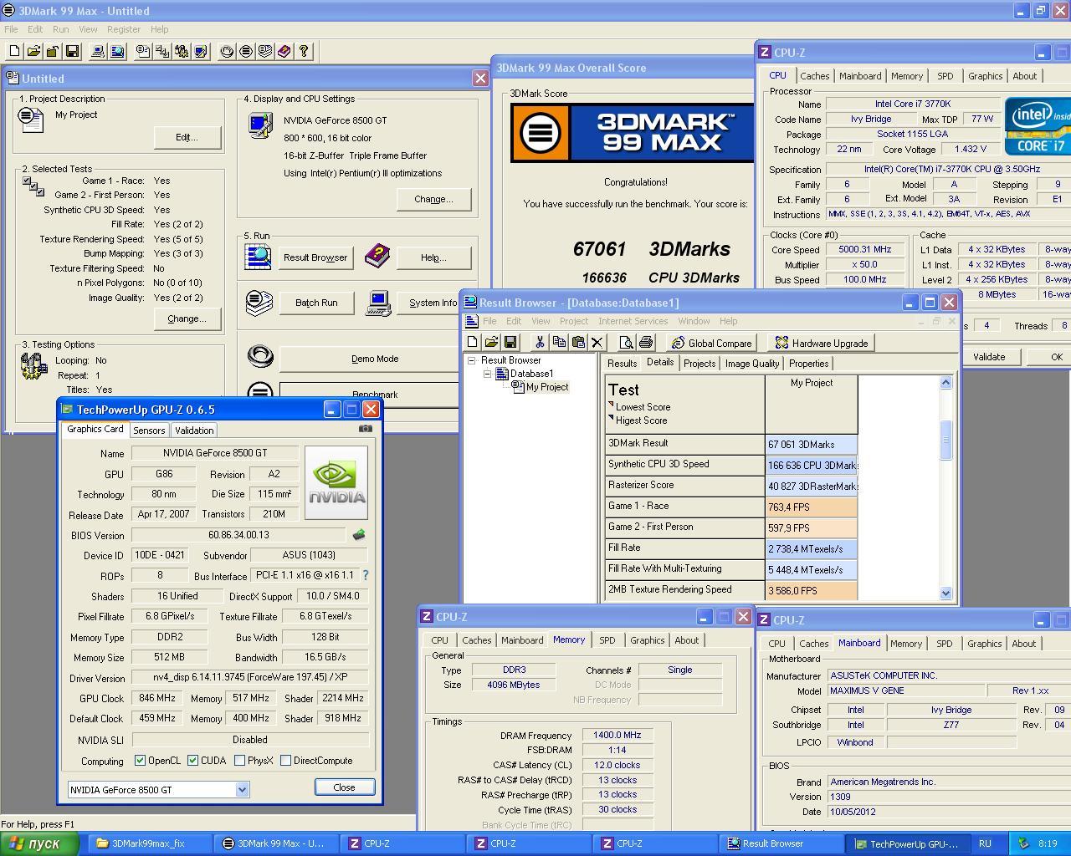The image size is (1071, 856).
Task: Click Save floppy icon in 3DMark toolbar
Action: coord(72,52)
